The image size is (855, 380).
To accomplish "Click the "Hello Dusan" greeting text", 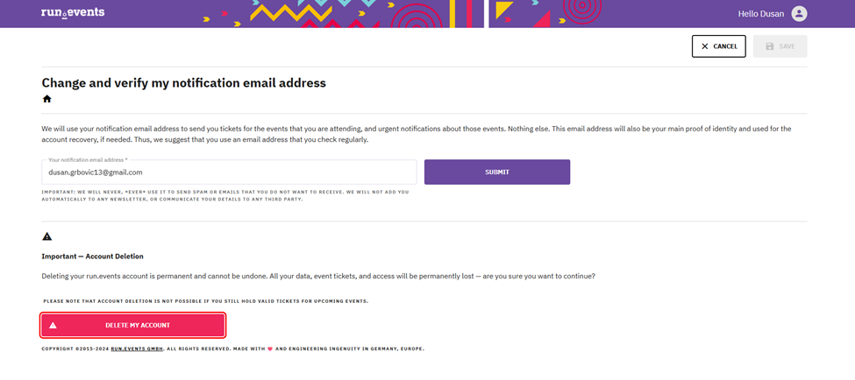I will click(x=761, y=13).
